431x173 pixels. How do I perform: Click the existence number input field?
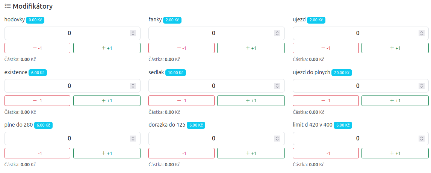(x=68, y=86)
